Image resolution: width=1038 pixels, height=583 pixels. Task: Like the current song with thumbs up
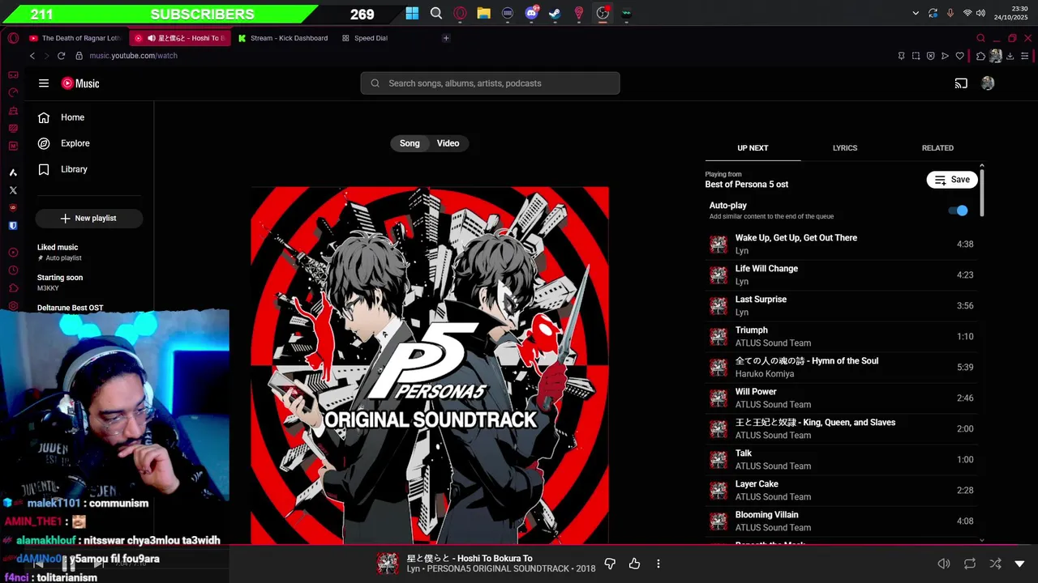click(x=634, y=564)
